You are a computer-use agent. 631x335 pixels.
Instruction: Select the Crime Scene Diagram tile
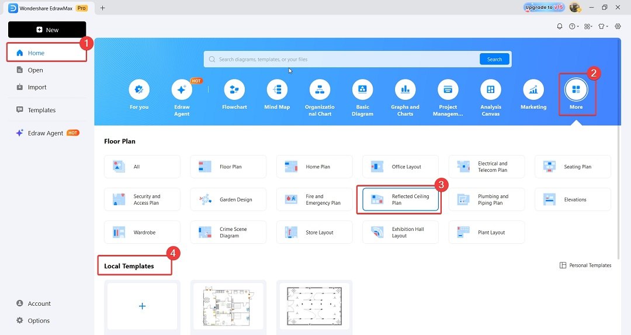pos(228,232)
